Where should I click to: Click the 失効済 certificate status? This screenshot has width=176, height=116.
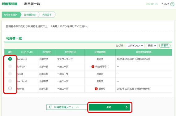[100, 81]
